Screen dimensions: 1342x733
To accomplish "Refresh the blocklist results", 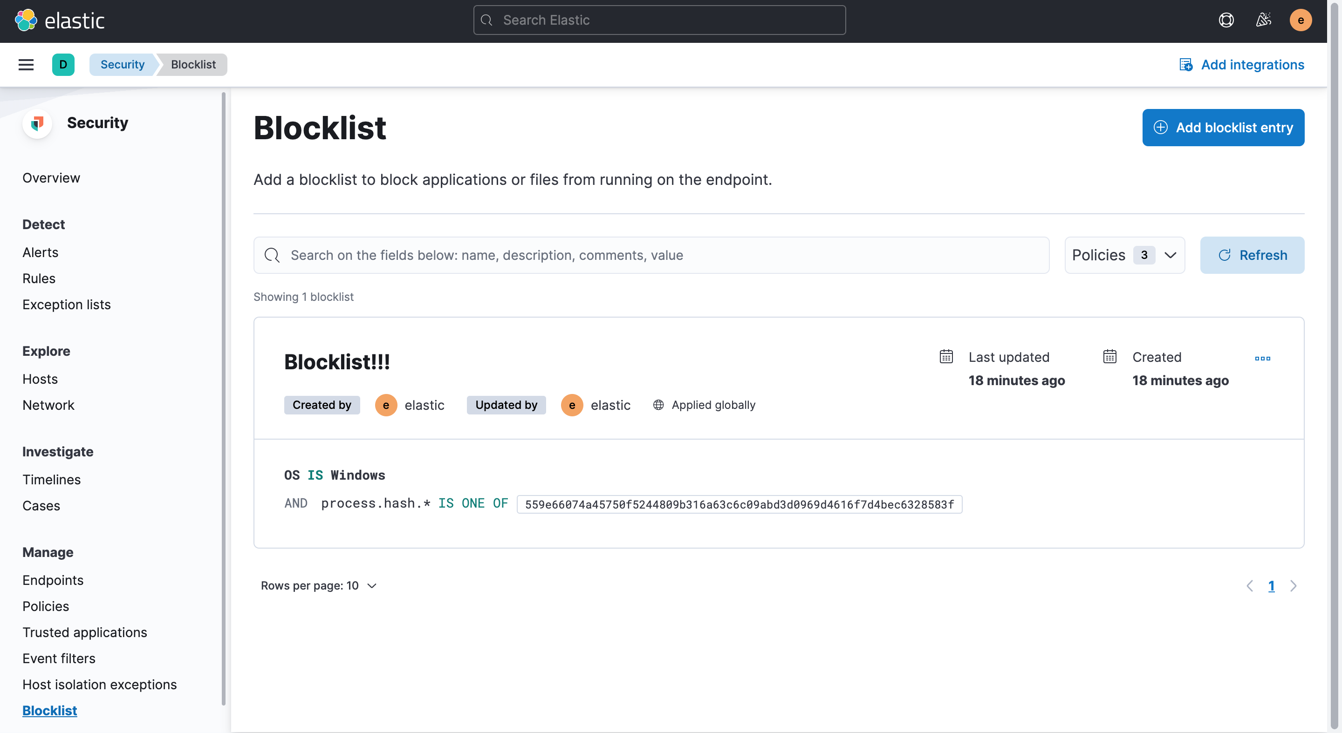I will (x=1252, y=255).
